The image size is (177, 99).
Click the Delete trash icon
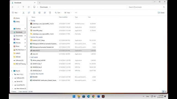50,13
